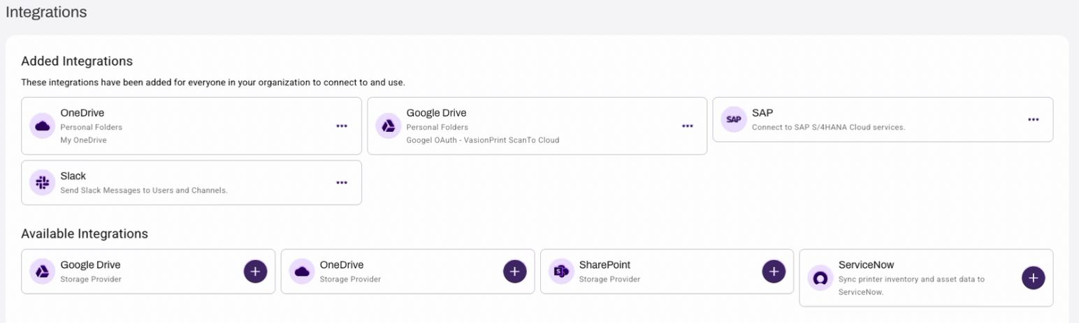Select 'My OneDrive' text in OneDrive card
The image size is (1079, 323).
tap(83, 140)
